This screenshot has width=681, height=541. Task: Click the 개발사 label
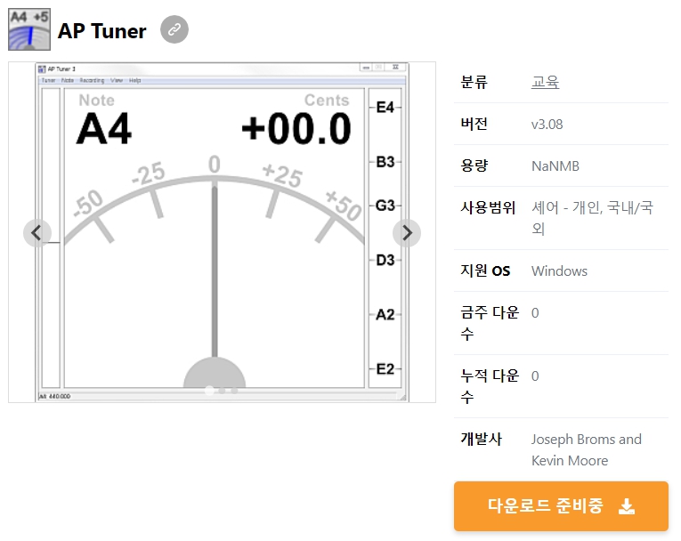tap(481, 439)
